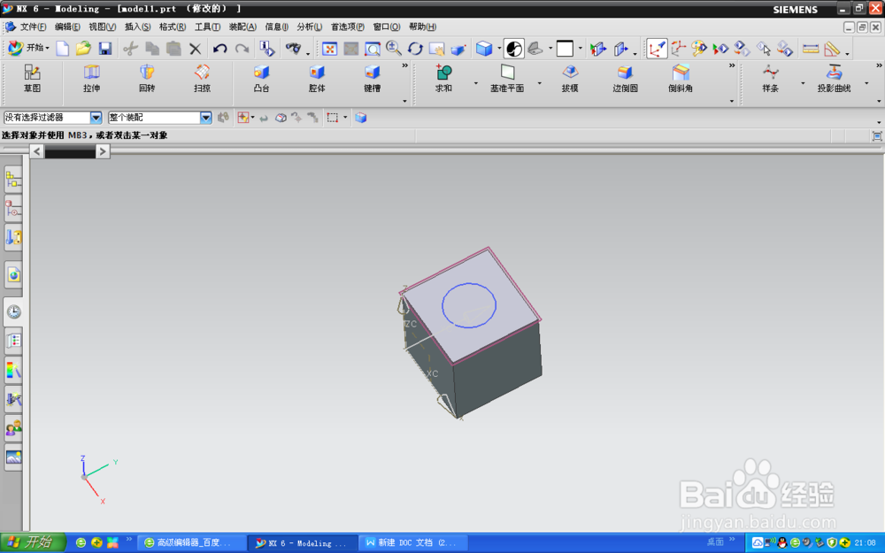The height and width of the screenshot is (553, 885).
Task: Select the 样条 spline tool
Action: click(x=771, y=79)
